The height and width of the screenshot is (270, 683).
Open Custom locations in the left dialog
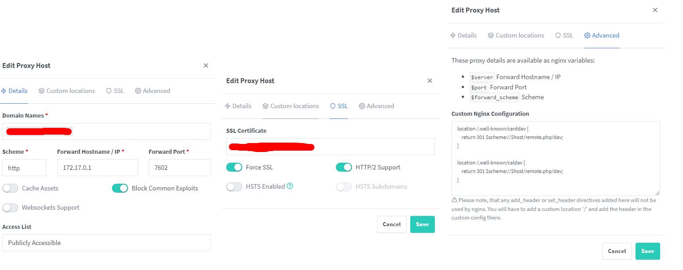(66, 91)
